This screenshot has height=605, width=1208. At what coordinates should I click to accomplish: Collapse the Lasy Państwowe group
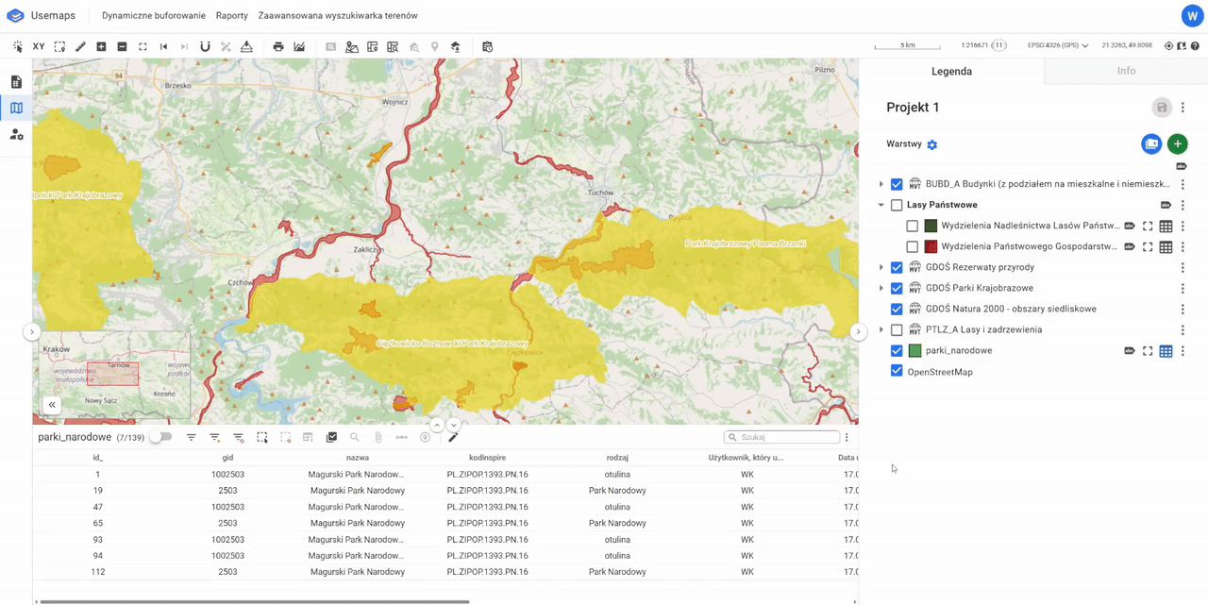point(881,205)
